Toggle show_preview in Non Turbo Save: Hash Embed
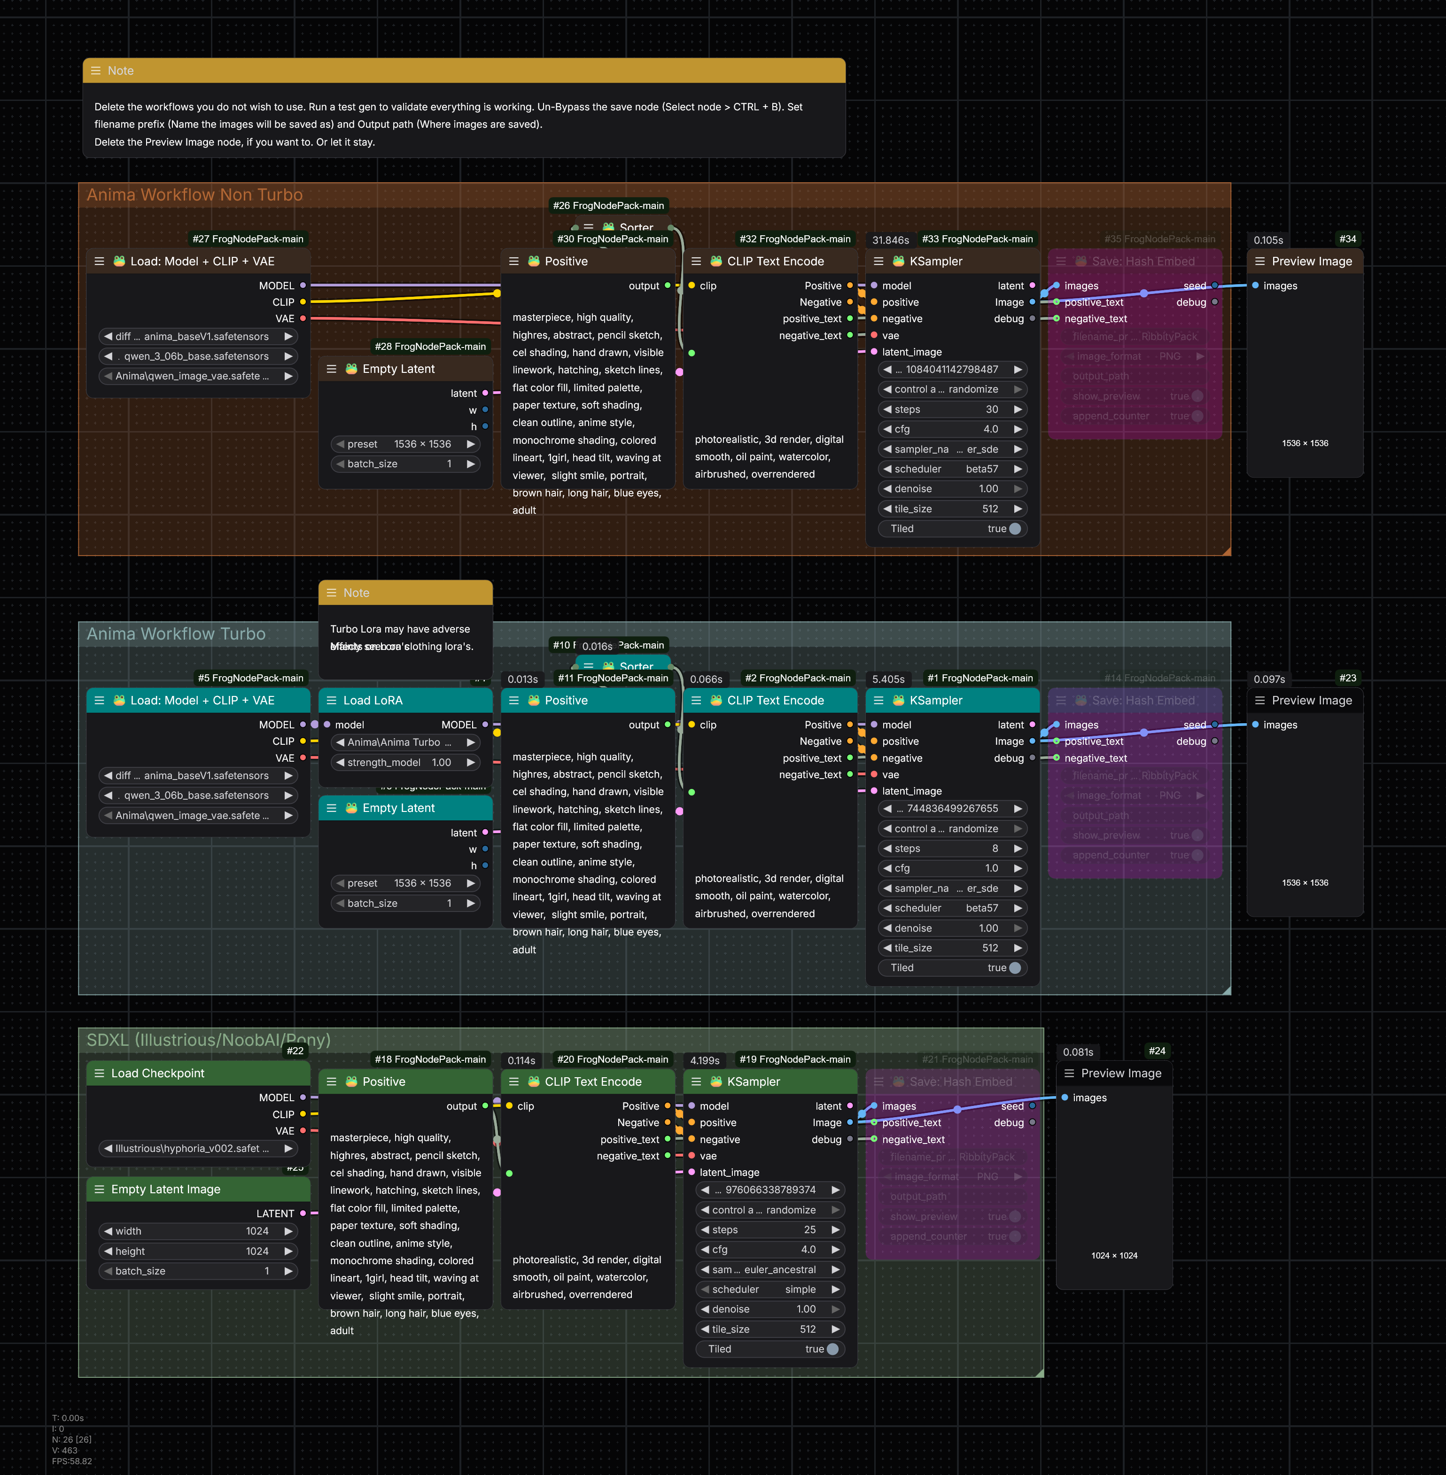Screen dimensions: 1446x1475 [1197, 396]
